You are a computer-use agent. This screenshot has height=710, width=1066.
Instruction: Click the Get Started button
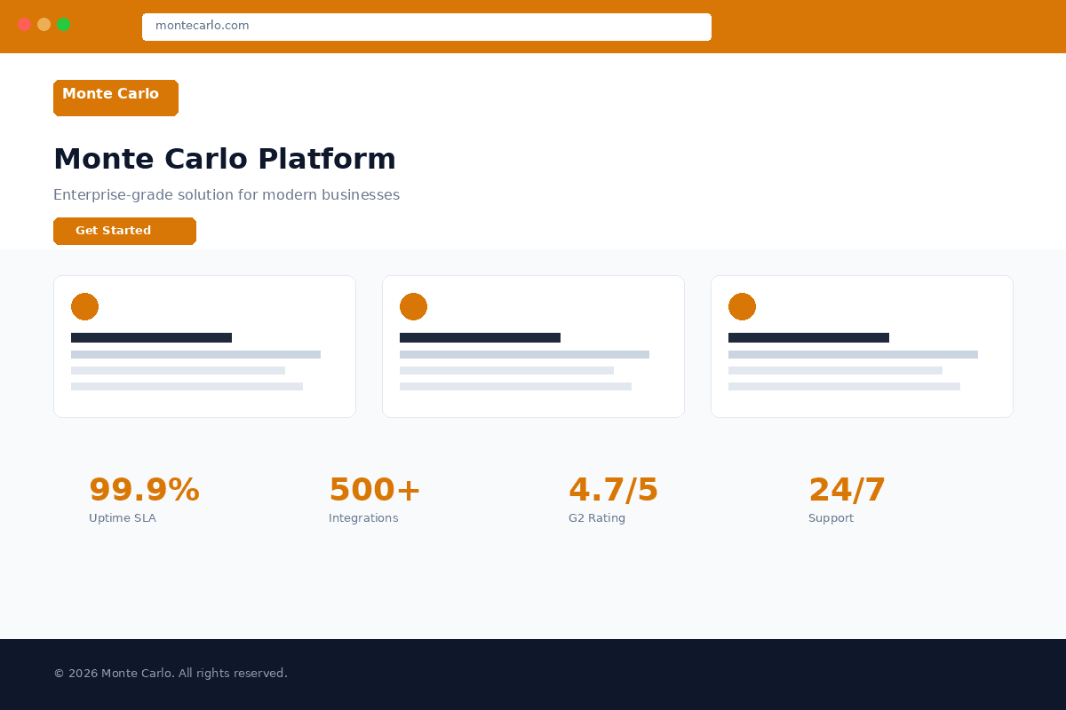tap(124, 231)
